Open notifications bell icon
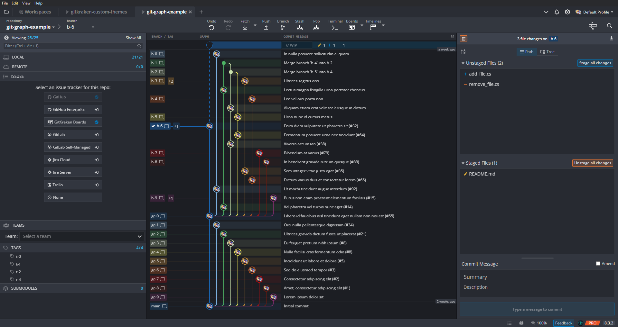 point(557,12)
